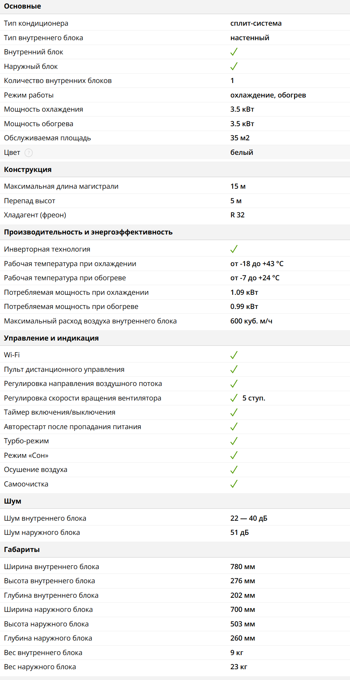Click the checkmark for Пульт дистанционного управления

(x=234, y=369)
